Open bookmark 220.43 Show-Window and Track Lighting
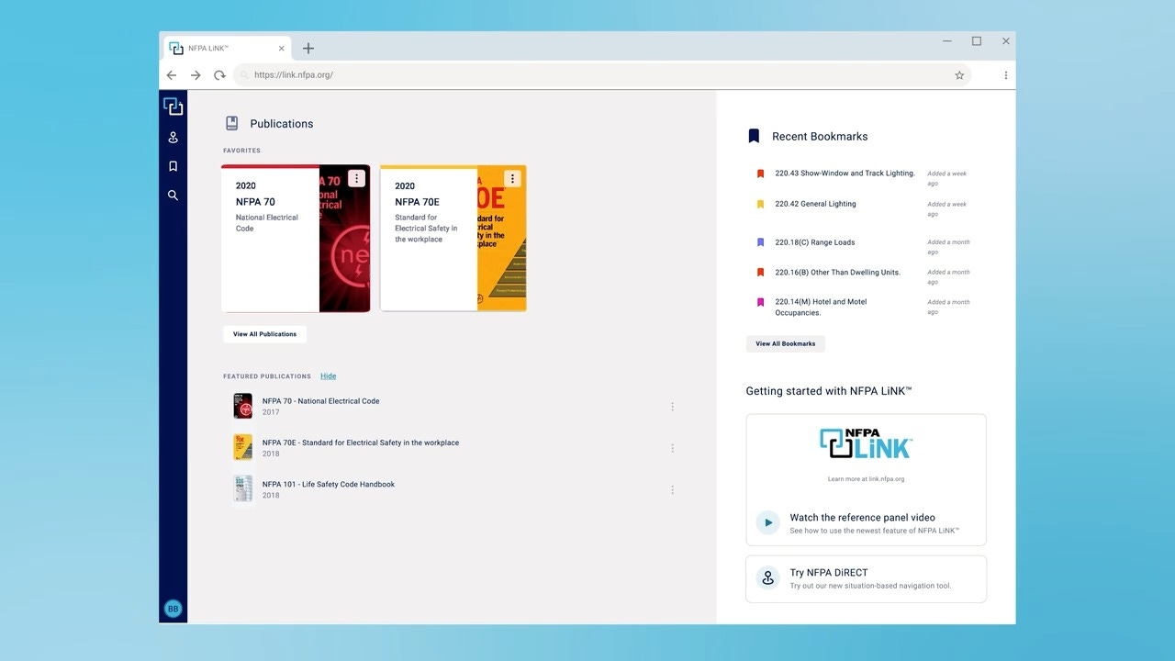The height and width of the screenshot is (661, 1175). [845, 174]
